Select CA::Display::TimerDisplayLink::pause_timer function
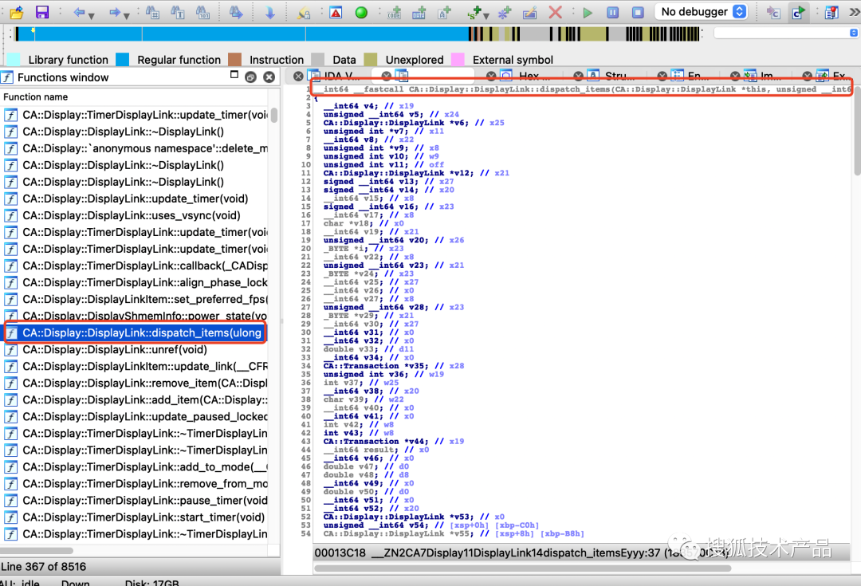The image size is (861, 586). 136,501
